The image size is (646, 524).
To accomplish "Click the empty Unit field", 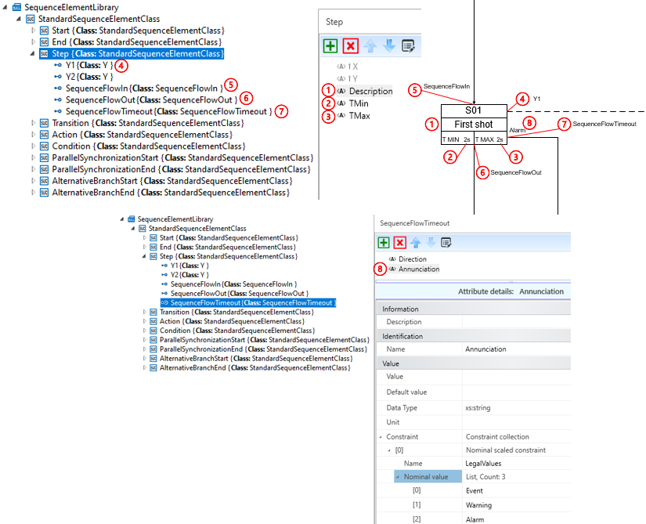I will coord(517,422).
